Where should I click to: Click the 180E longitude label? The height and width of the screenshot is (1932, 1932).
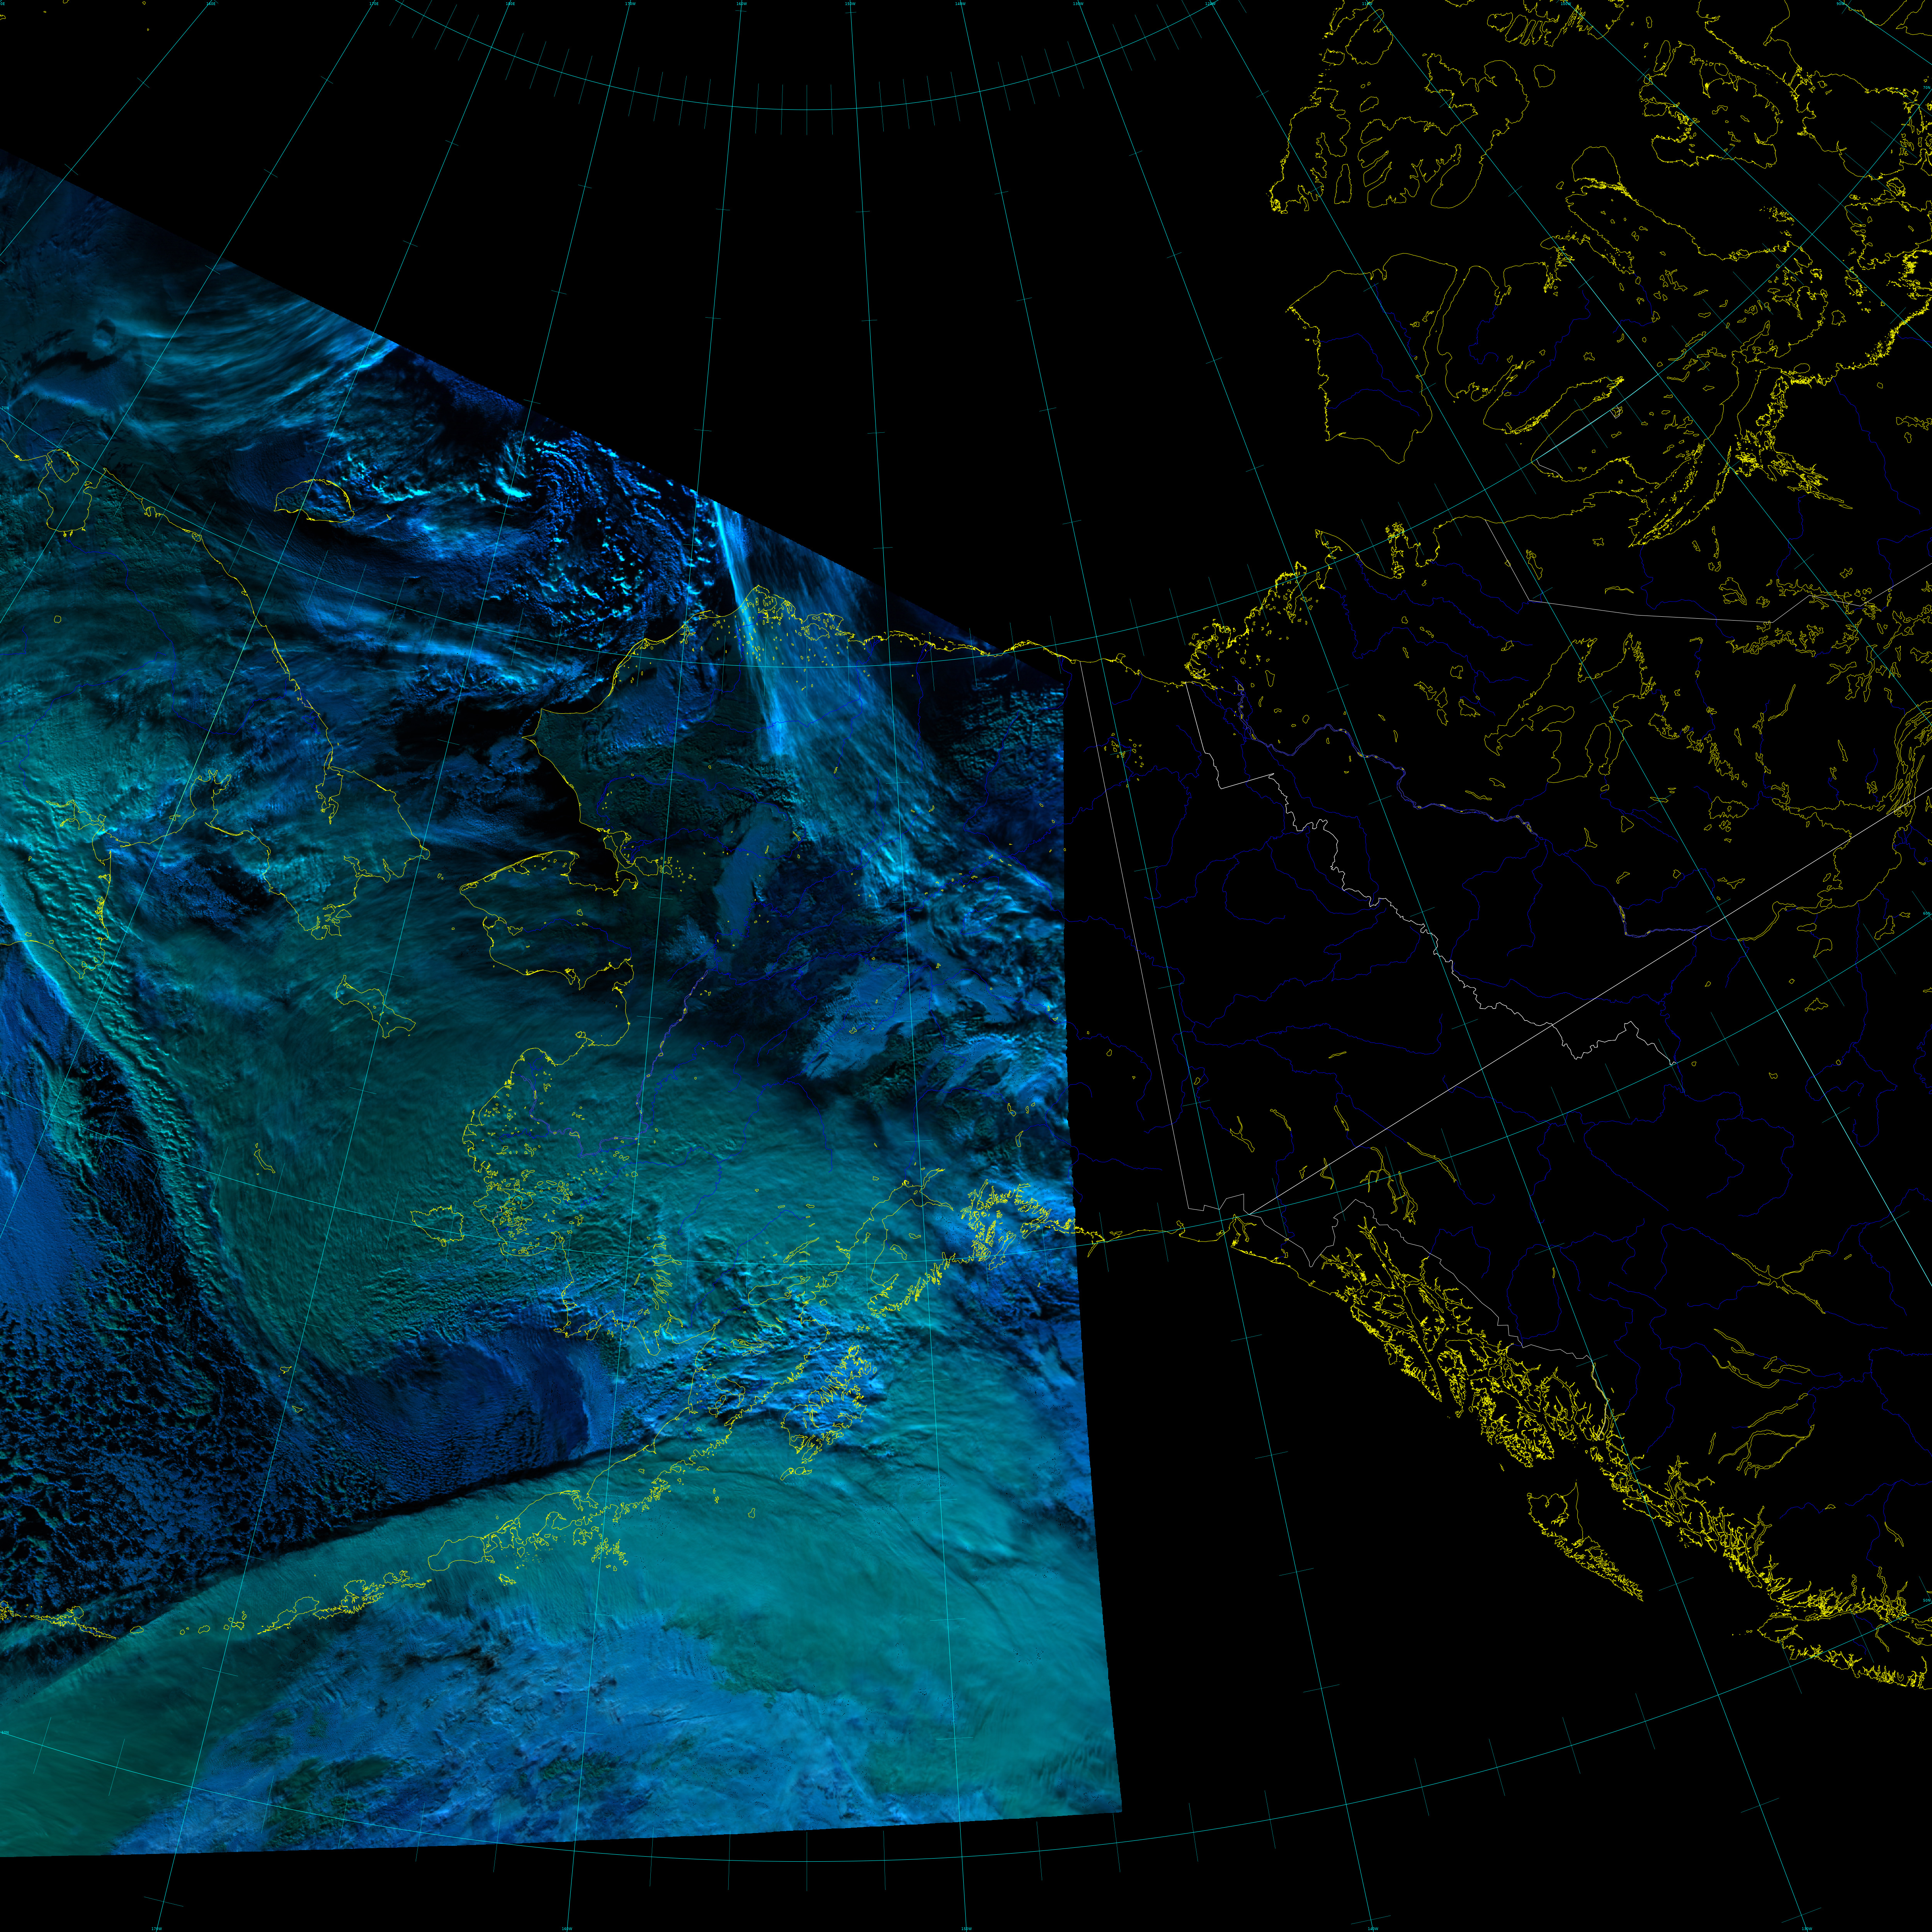point(510,4)
